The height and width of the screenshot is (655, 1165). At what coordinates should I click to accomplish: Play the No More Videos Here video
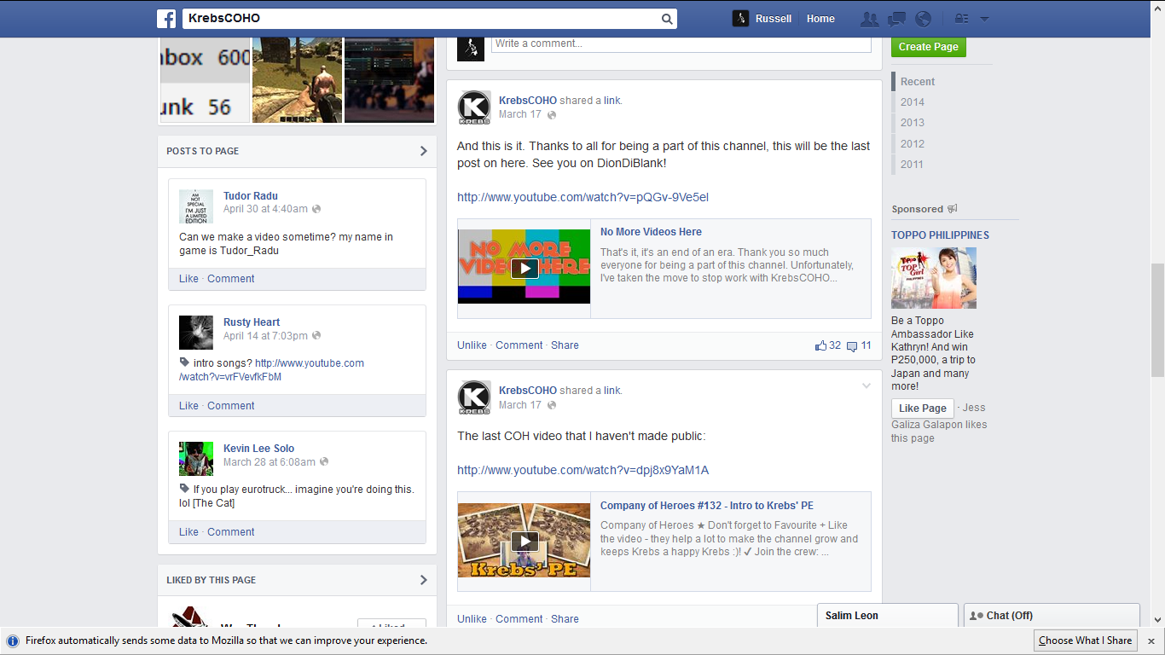(525, 268)
